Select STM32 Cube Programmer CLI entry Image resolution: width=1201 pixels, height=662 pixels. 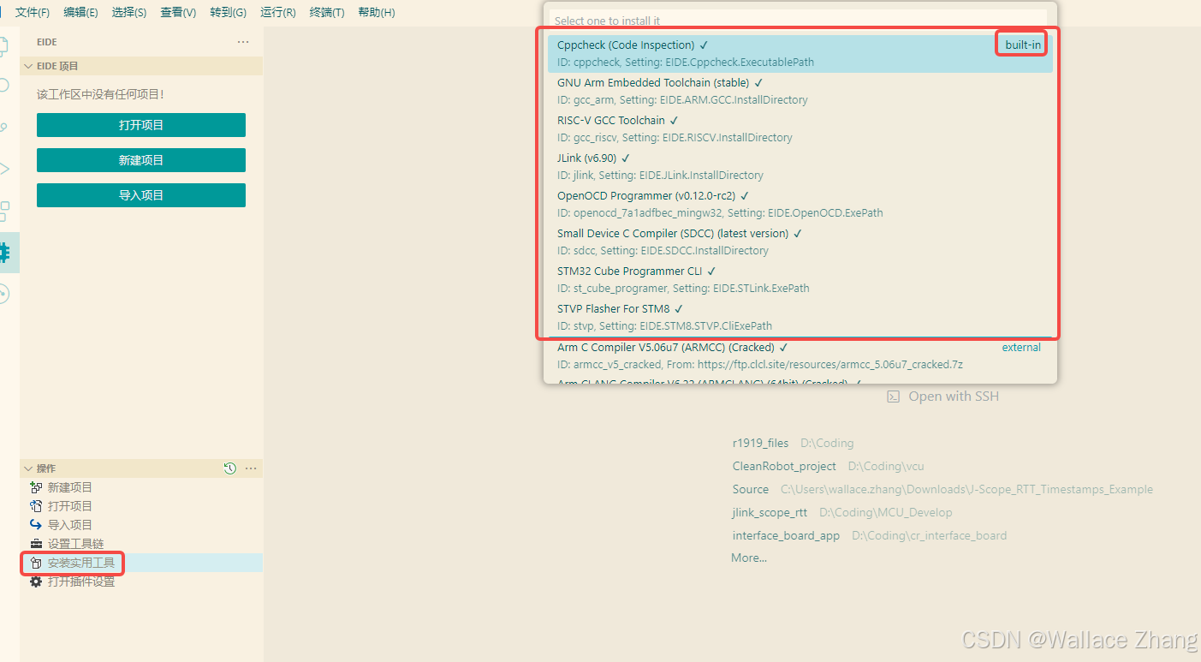pos(800,279)
